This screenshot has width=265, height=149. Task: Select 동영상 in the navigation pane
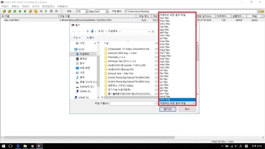83,59
